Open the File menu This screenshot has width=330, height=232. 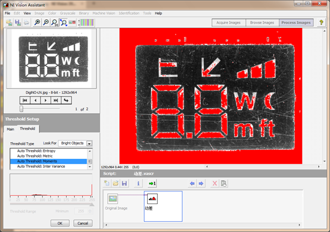tap(7, 13)
